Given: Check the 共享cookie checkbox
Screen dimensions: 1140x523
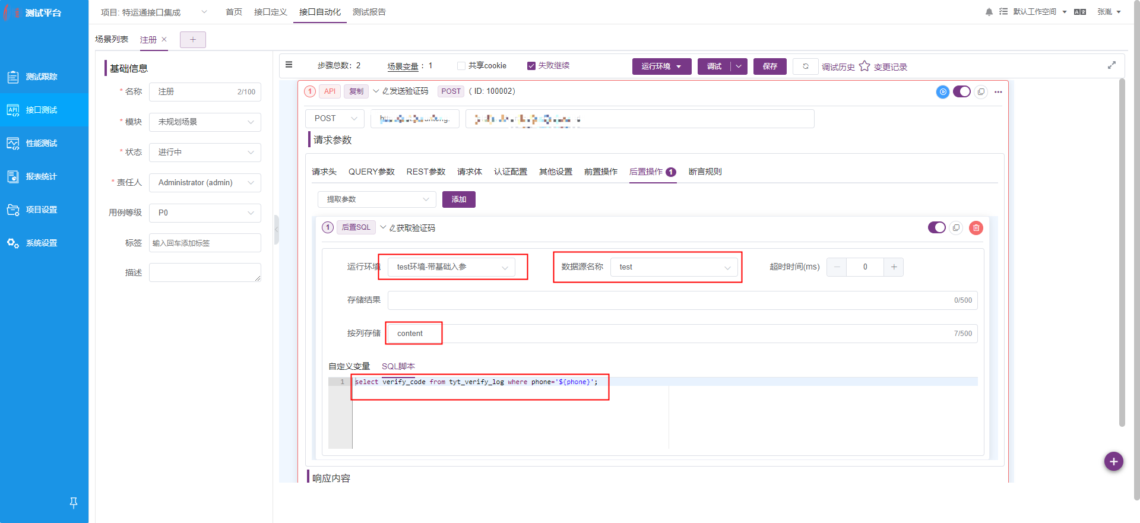Looking at the screenshot, I should point(461,66).
